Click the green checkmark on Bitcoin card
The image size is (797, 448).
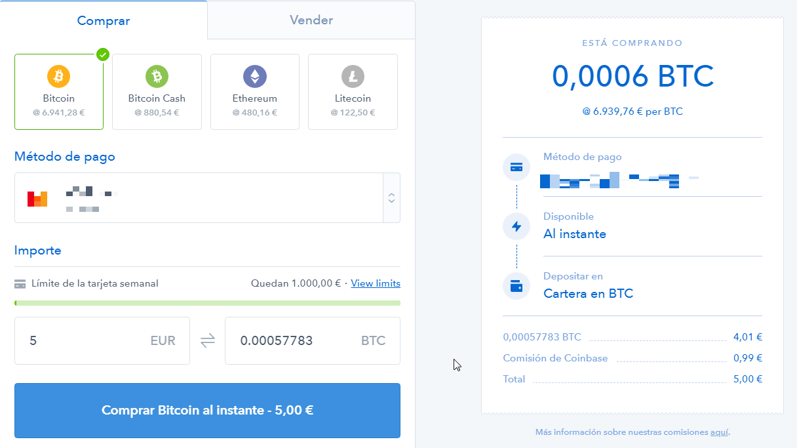[x=103, y=54]
